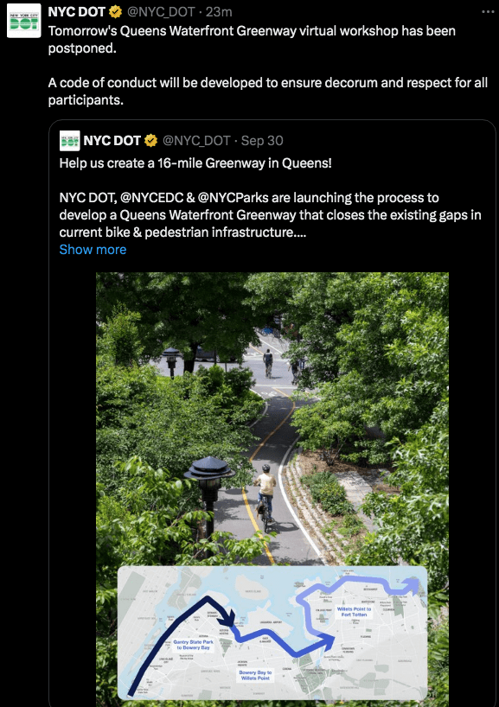Click the @NYC_DOT handle in quoted tweet
The height and width of the screenshot is (707, 499).
click(196, 141)
